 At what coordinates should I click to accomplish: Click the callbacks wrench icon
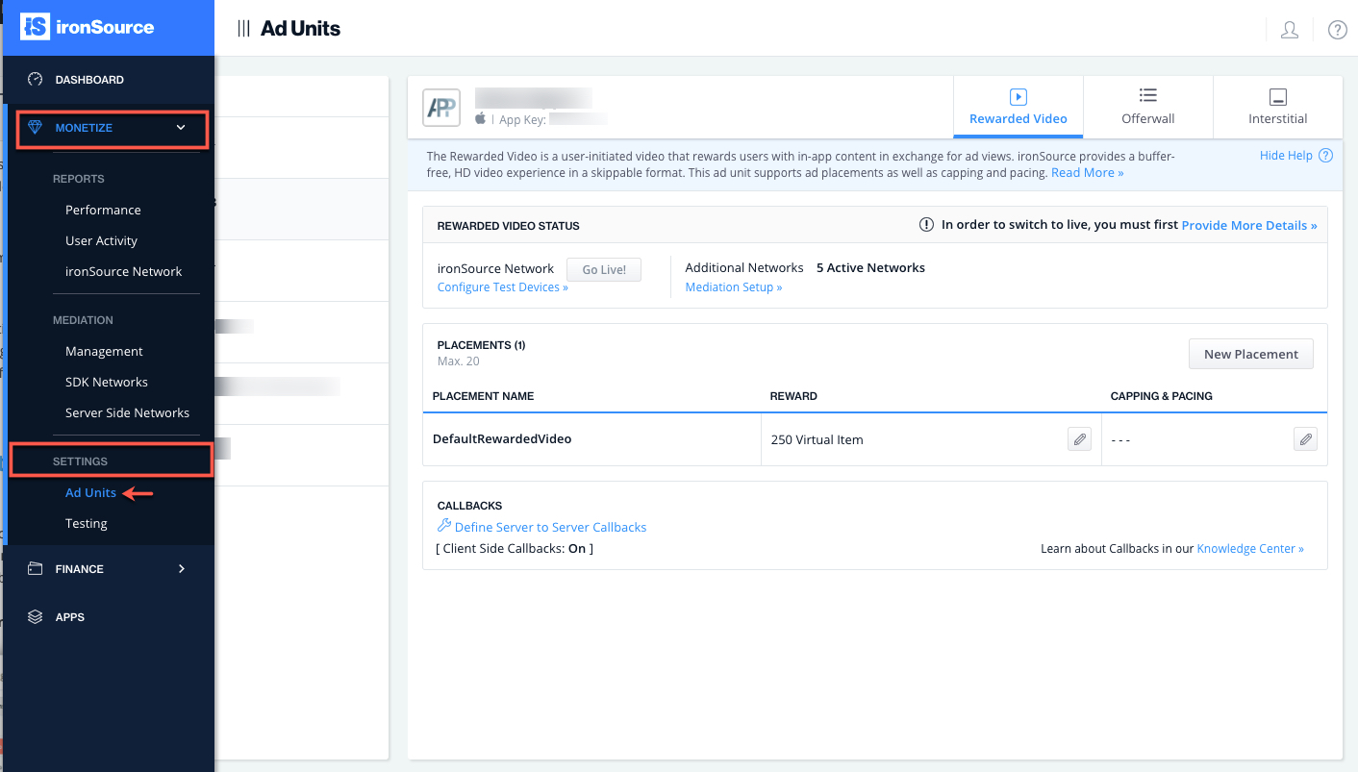444,526
